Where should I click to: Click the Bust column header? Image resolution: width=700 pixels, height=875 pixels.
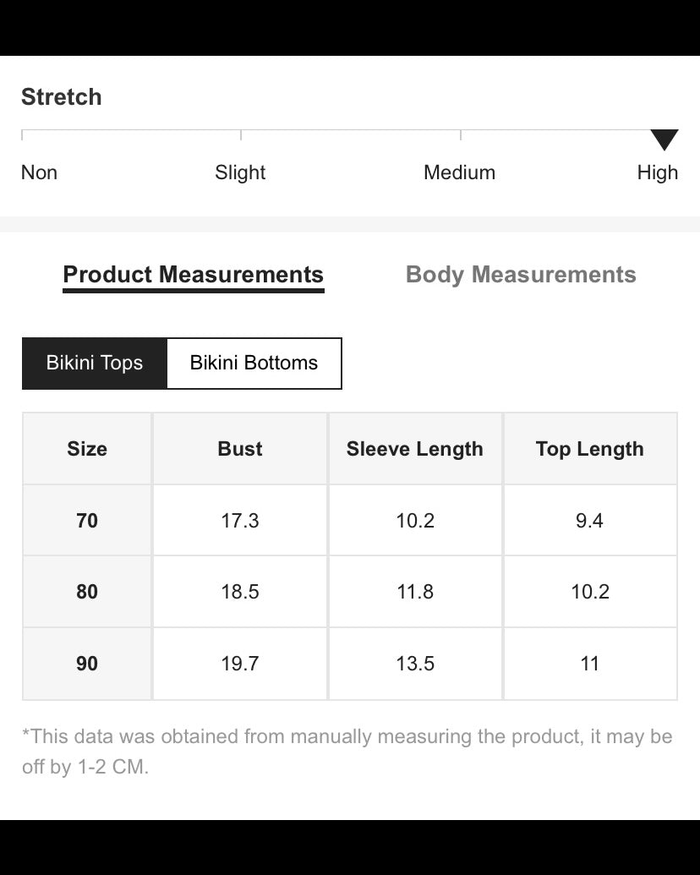(240, 449)
